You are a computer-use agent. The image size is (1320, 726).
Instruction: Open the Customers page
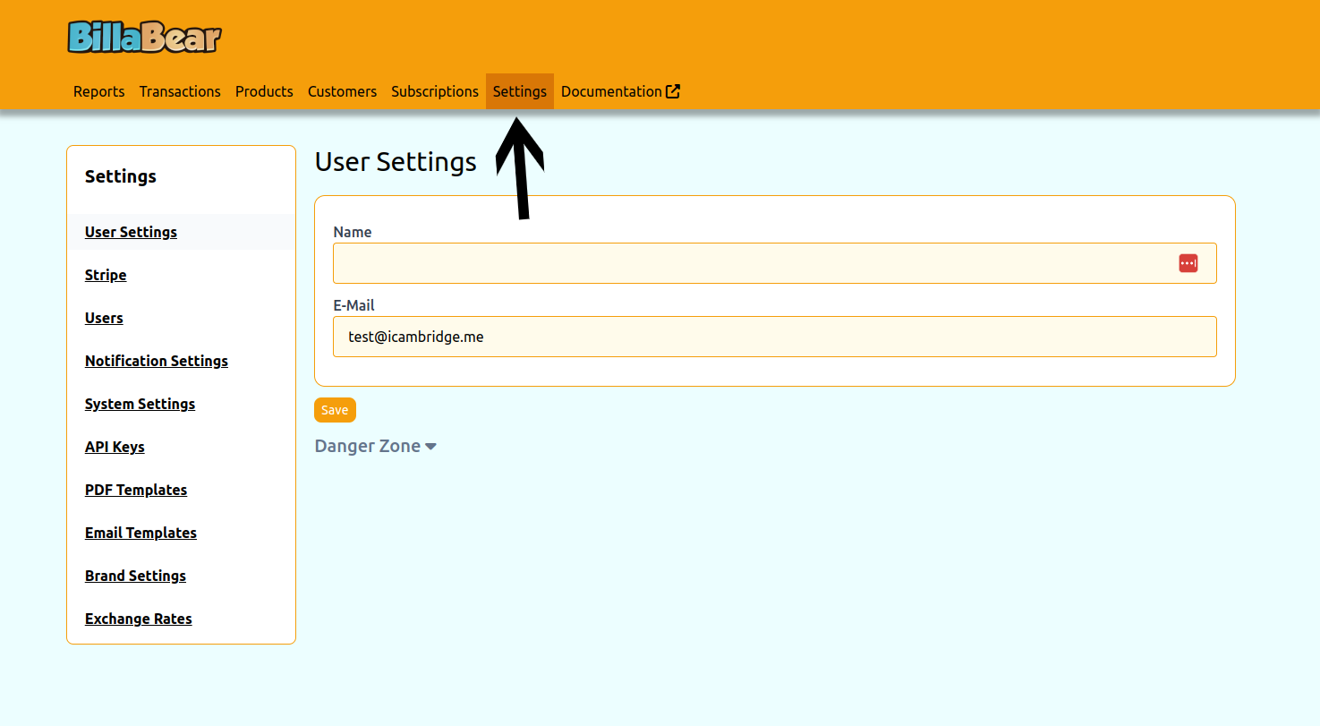point(342,91)
